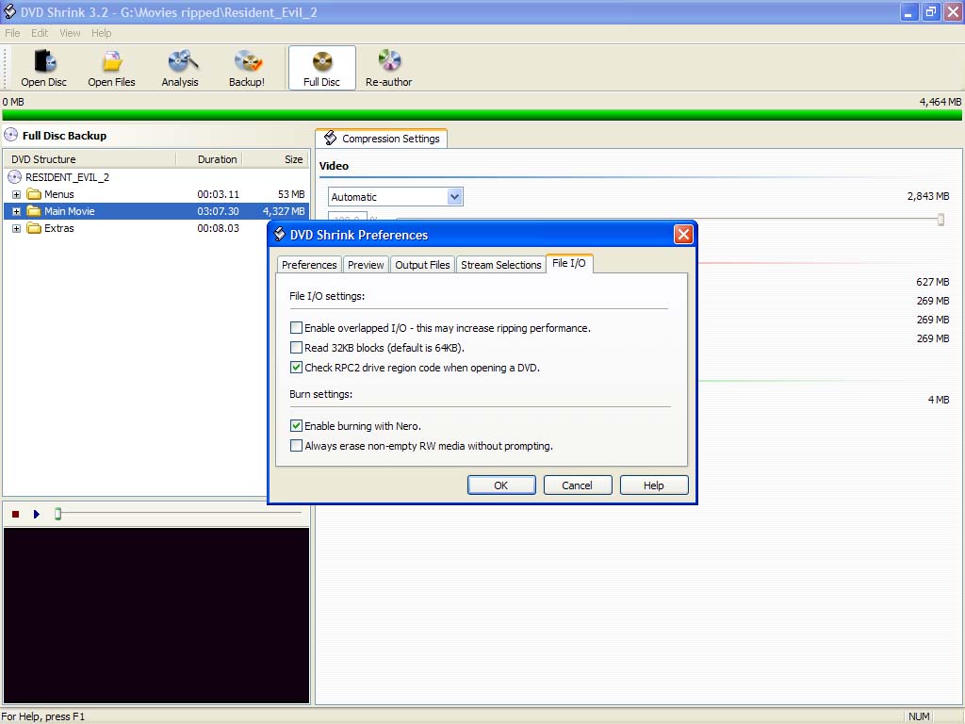The width and height of the screenshot is (965, 724).
Task: Expand the Extras tree node
Action: coord(17,228)
